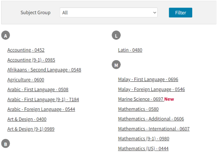Open Mathematics - Additional - 0606 link

tap(151, 119)
